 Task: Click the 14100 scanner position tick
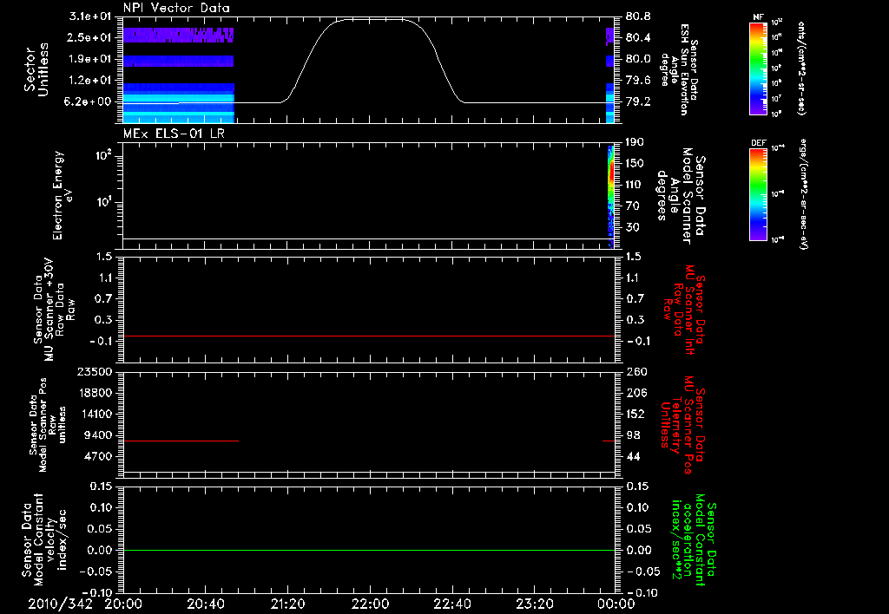pyautogui.click(x=94, y=414)
